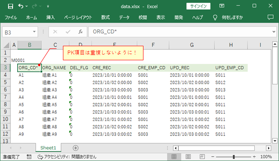This screenshot has height=161, width=279.
Task: Click the lightbulb Tell Me icon
Action: (x=215, y=18)
